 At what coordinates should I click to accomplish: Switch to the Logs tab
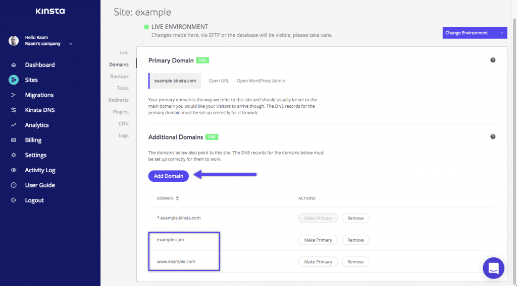[x=124, y=135]
